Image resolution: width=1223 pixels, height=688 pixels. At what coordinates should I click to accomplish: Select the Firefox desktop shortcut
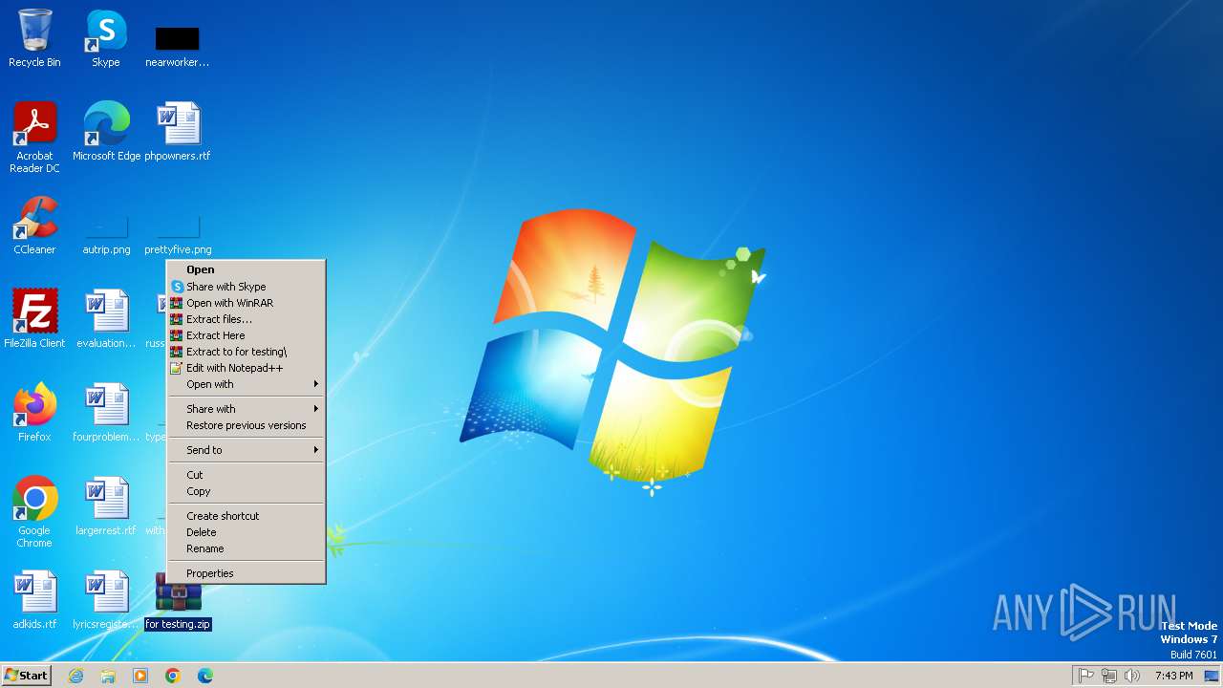tap(34, 412)
